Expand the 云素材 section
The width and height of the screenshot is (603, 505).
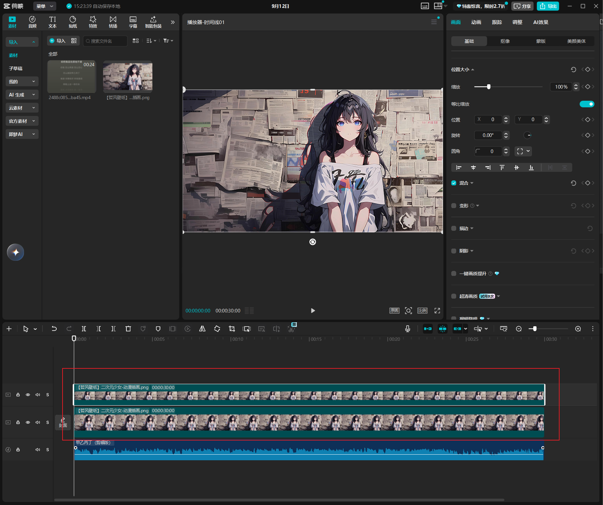[22, 108]
